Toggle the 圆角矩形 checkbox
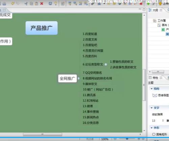Viewport: 169px width, 141px height. 154,134
